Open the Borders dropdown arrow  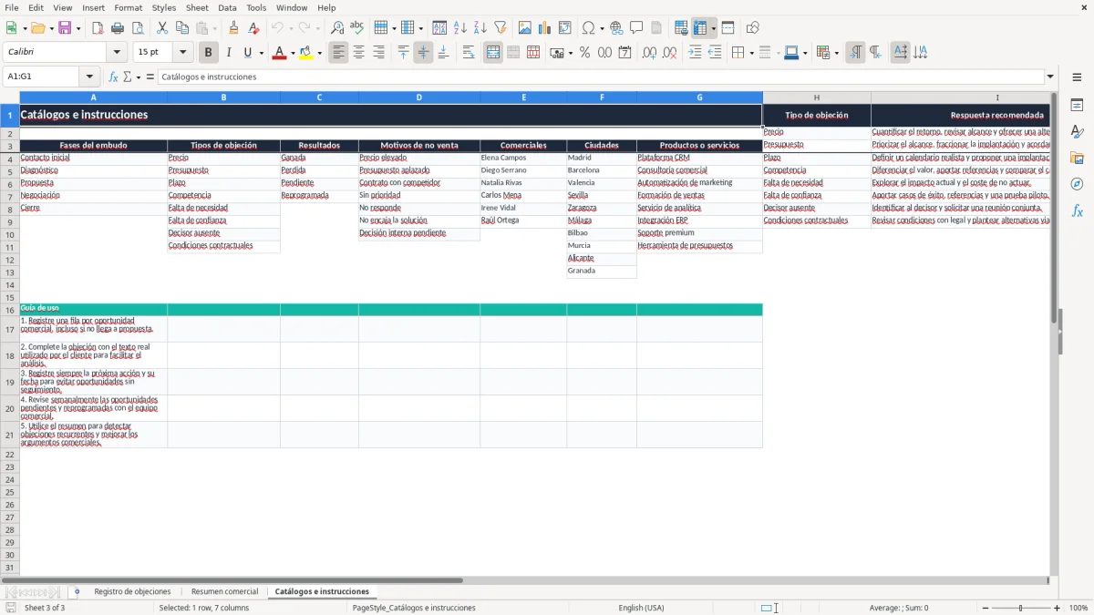752,53
